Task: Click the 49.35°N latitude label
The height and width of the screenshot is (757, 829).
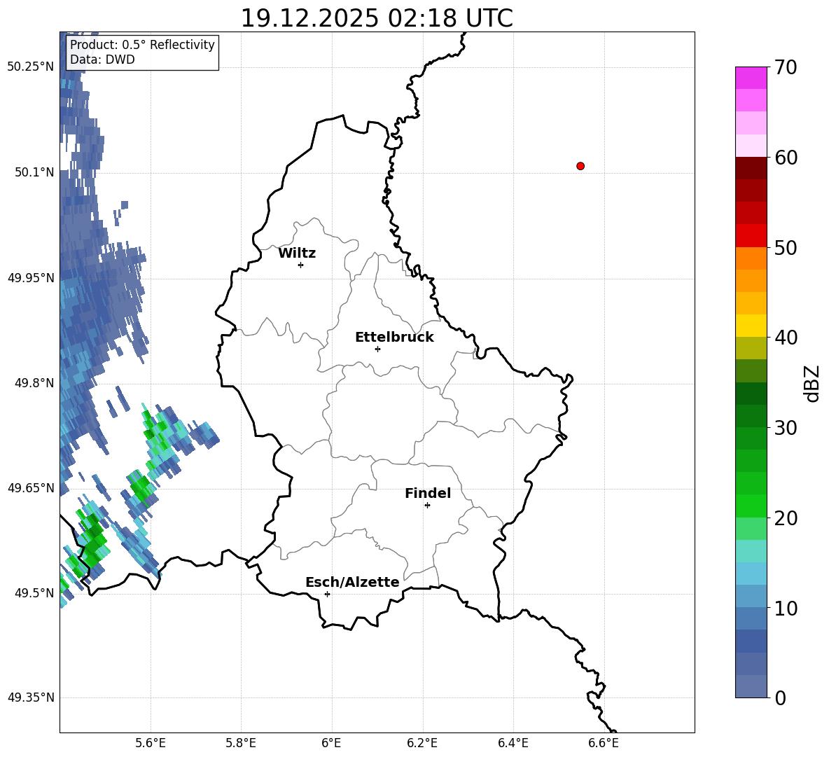Action: pyautogui.click(x=31, y=697)
